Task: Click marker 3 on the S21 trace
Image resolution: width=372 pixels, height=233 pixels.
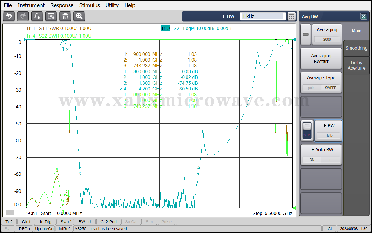Action: coord(80,168)
